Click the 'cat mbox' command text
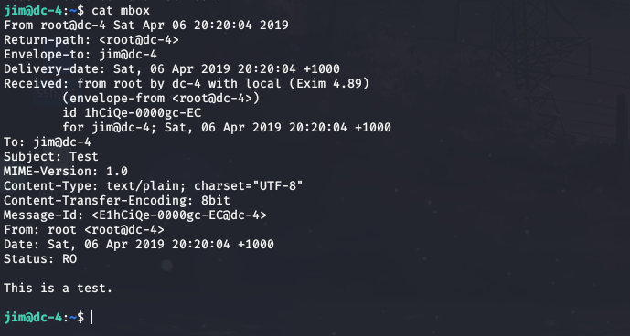This screenshot has width=630, height=336. click(x=121, y=11)
